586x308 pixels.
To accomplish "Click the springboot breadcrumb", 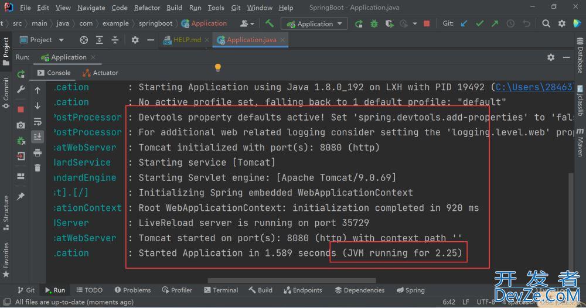I will coord(155,23).
